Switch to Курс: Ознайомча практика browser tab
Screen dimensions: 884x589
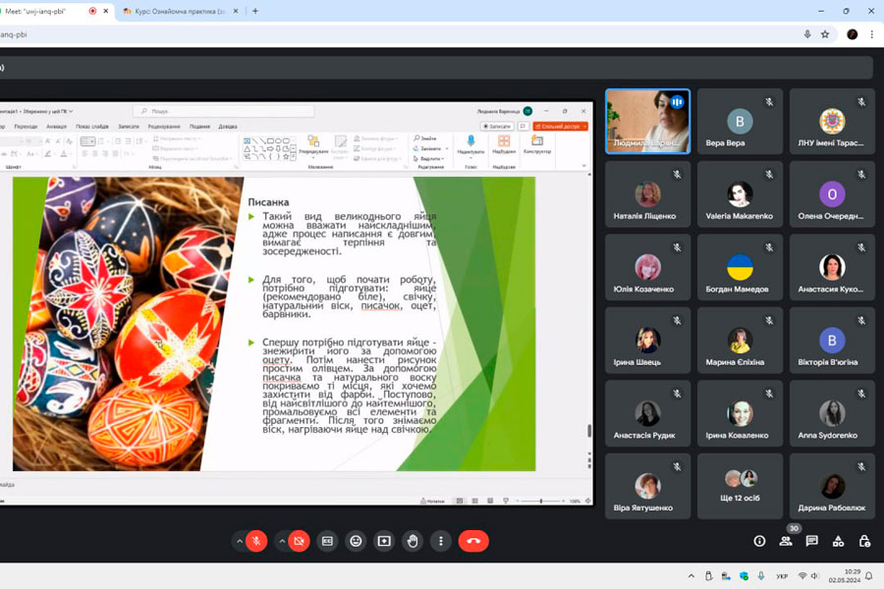tap(180, 11)
